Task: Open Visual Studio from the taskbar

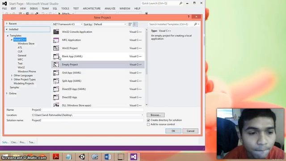Action: (x=134, y=157)
